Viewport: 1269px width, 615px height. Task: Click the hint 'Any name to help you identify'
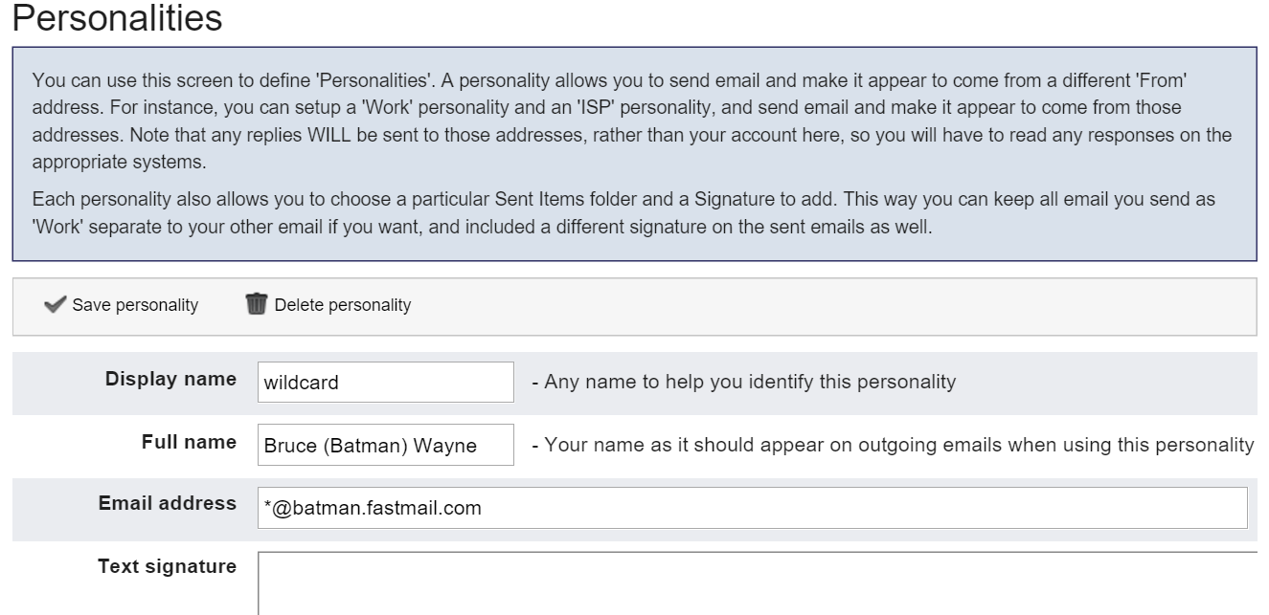tap(743, 383)
